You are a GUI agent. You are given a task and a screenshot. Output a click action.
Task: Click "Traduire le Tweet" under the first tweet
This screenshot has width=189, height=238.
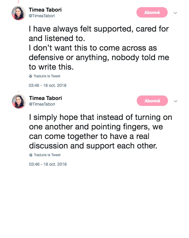(x=47, y=76)
